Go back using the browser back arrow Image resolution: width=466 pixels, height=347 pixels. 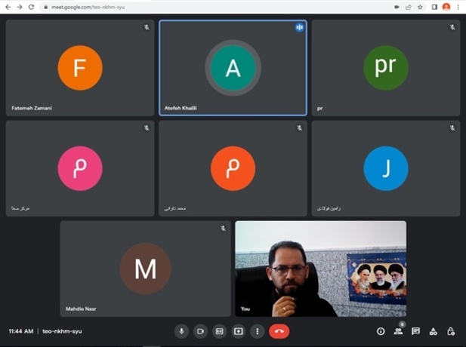click(7, 7)
